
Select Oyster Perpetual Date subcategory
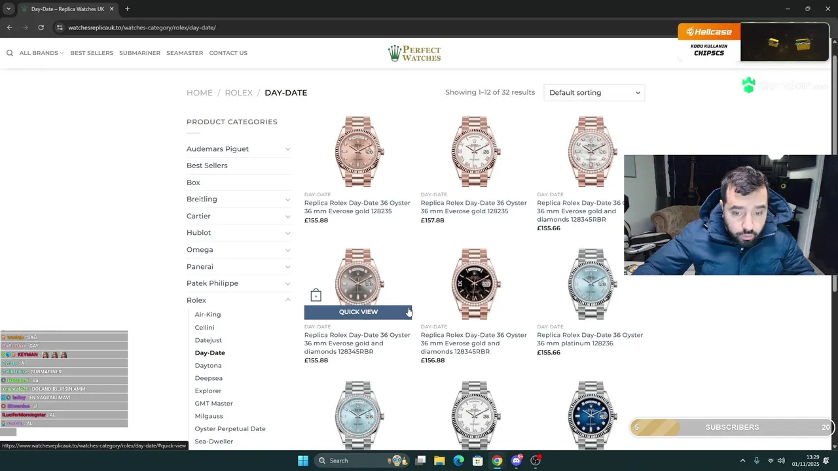[x=230, y=429]
